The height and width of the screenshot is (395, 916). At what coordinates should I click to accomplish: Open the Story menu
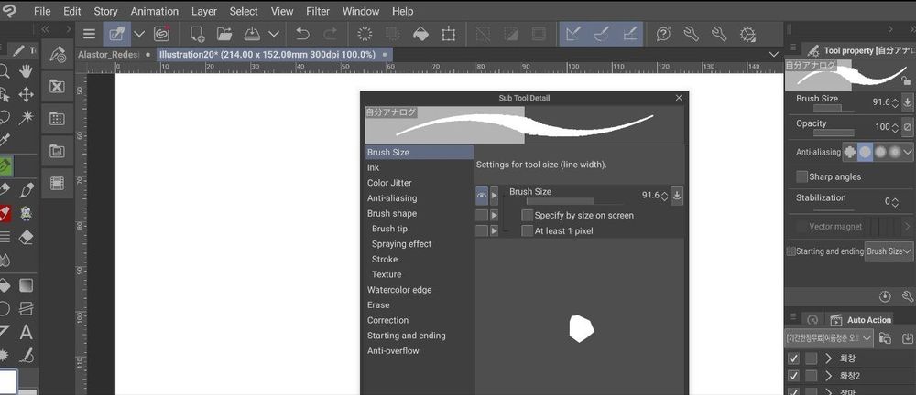pos(105,11)
